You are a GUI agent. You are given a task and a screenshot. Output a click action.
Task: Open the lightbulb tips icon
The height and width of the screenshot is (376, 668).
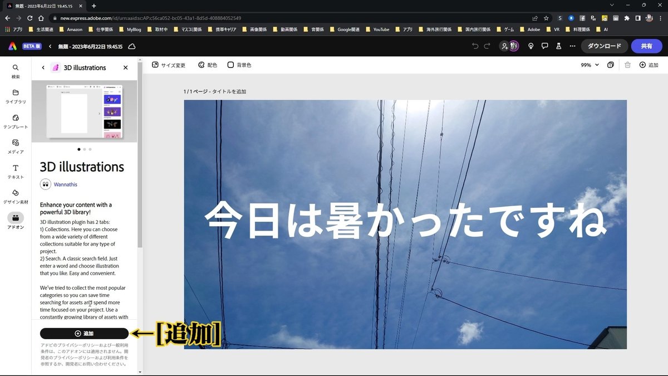pos(531,46)
